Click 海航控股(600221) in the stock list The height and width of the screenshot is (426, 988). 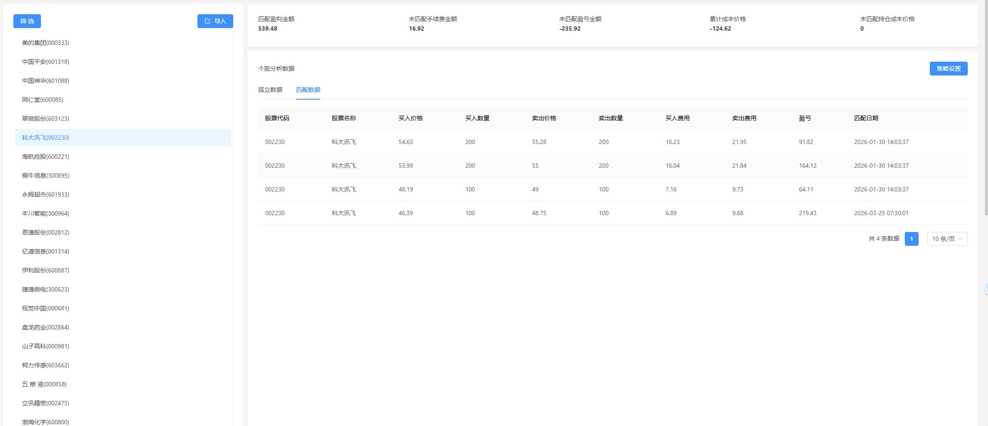point(45,157)
